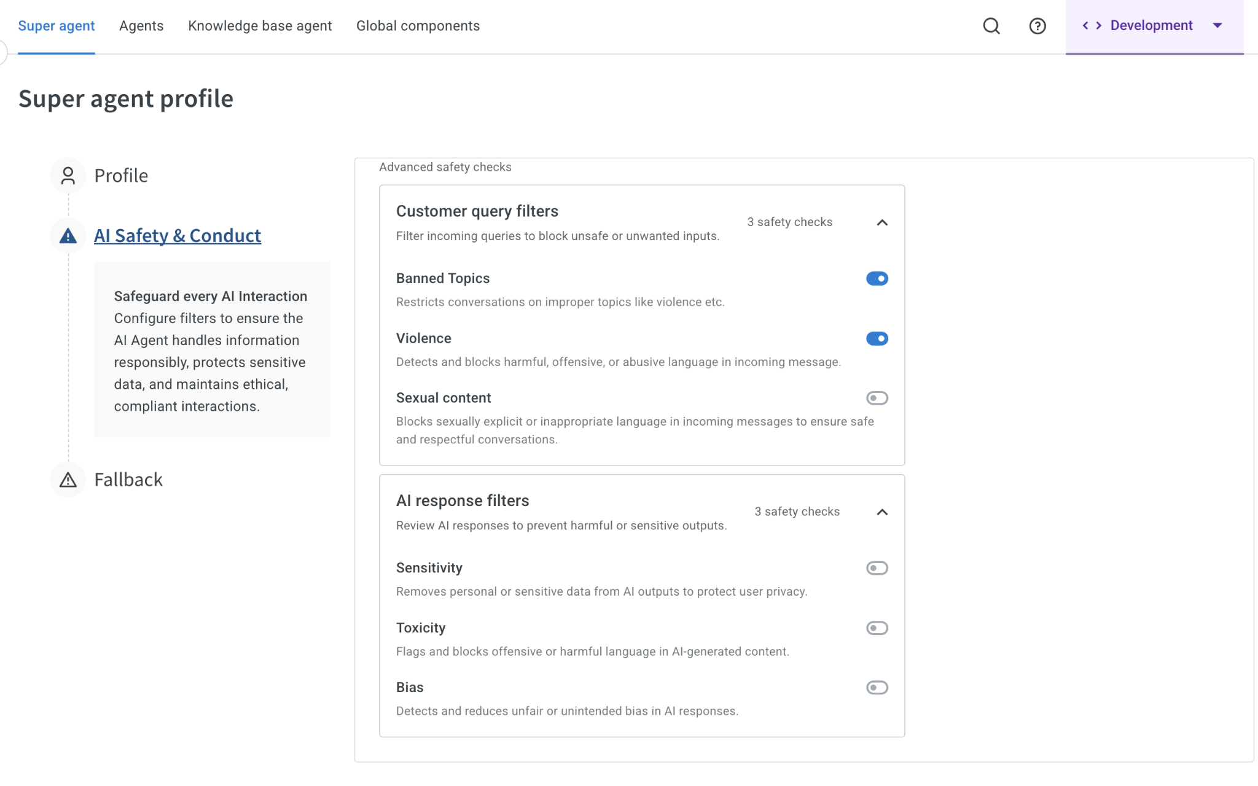Enable the Sensitivity toggle
Screen dimensions: 1258x786
click(877, 568)
